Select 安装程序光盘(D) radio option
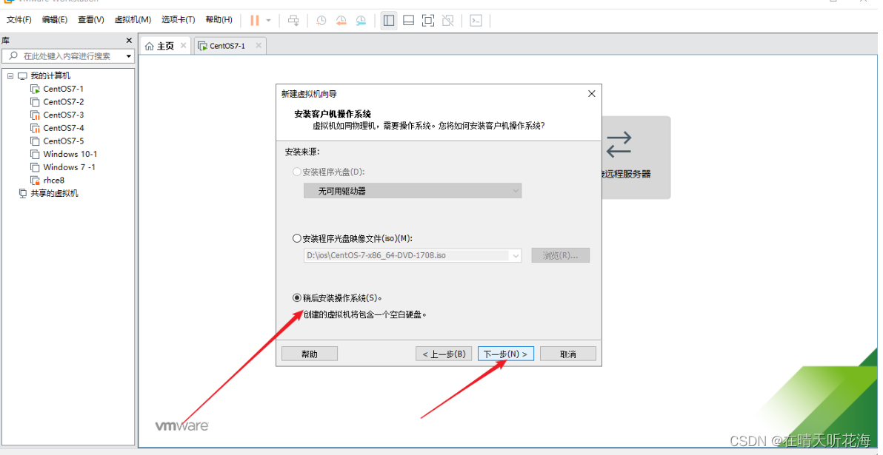 pos(297,172)
